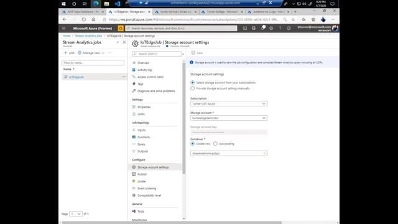Click the Filter by name field
The width and height of the screenshot is (398, 224).
(x=93, y=63)
